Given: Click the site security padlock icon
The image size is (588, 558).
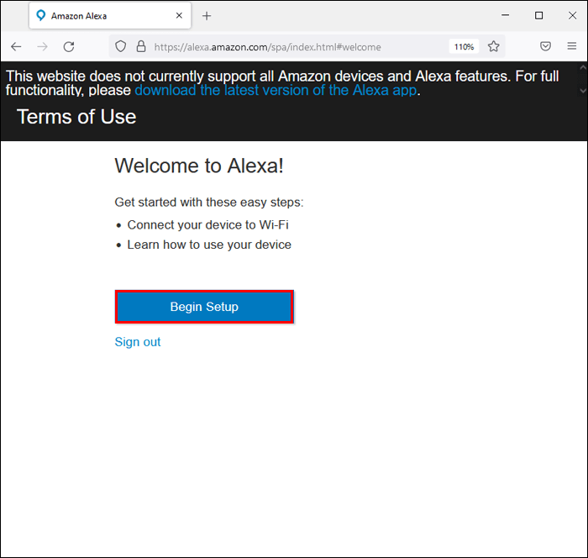Looking at the screenshot, I should (x=141, y=46).
